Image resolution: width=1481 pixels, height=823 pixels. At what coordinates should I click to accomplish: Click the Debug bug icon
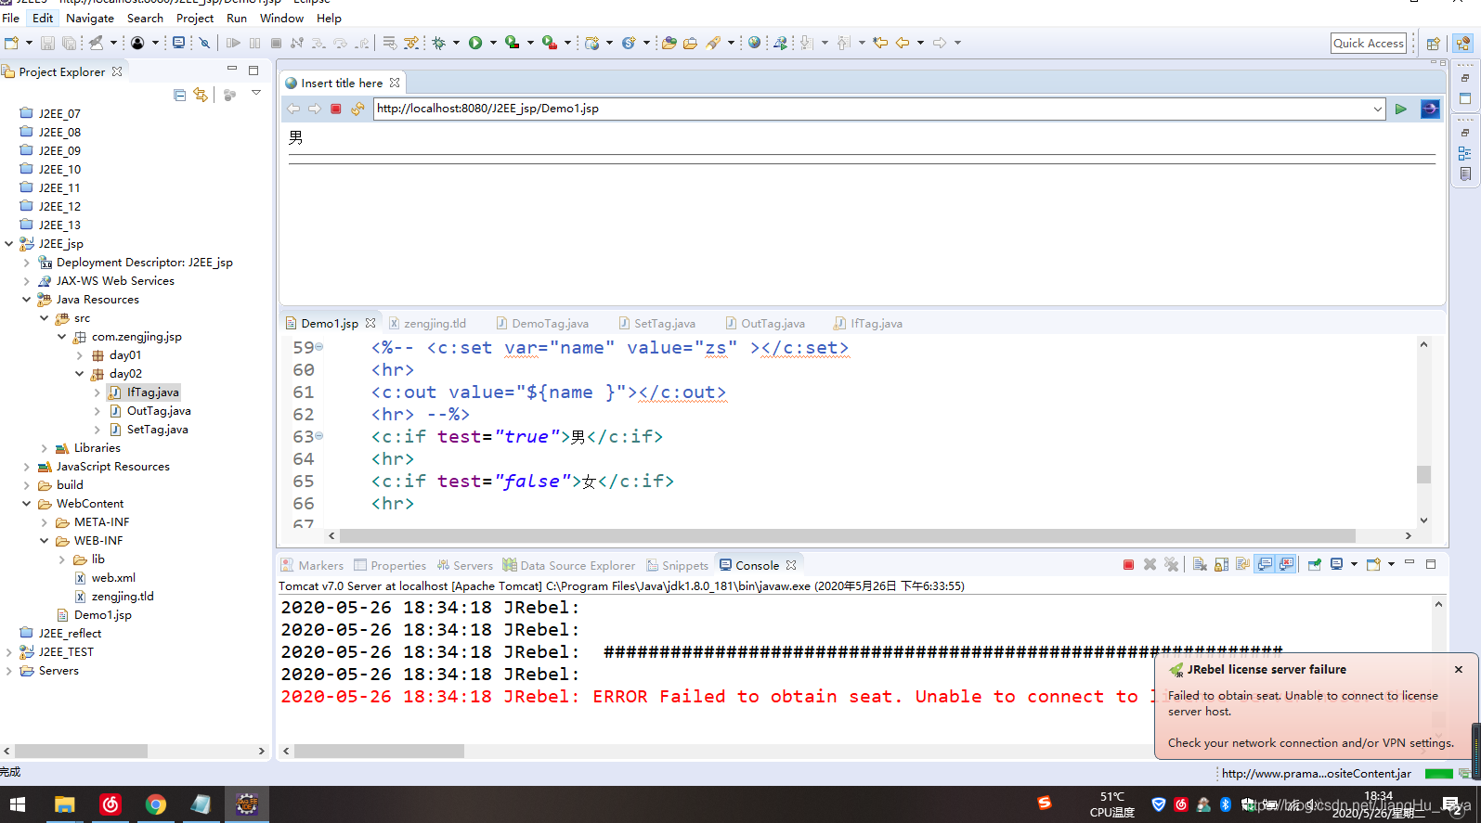[439, 43]
